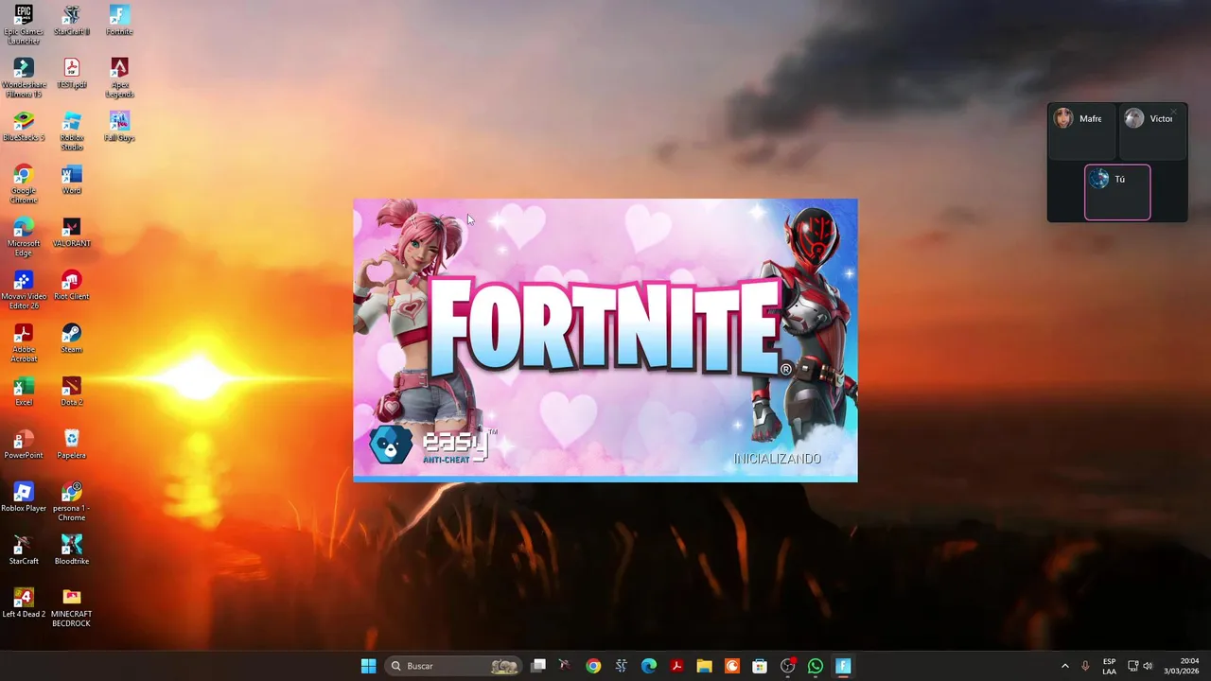Select Victor participant tile in call overlay
The height and width of the screenshot is (681, 1211).
pyautogui.click(x=1153, y=131)
